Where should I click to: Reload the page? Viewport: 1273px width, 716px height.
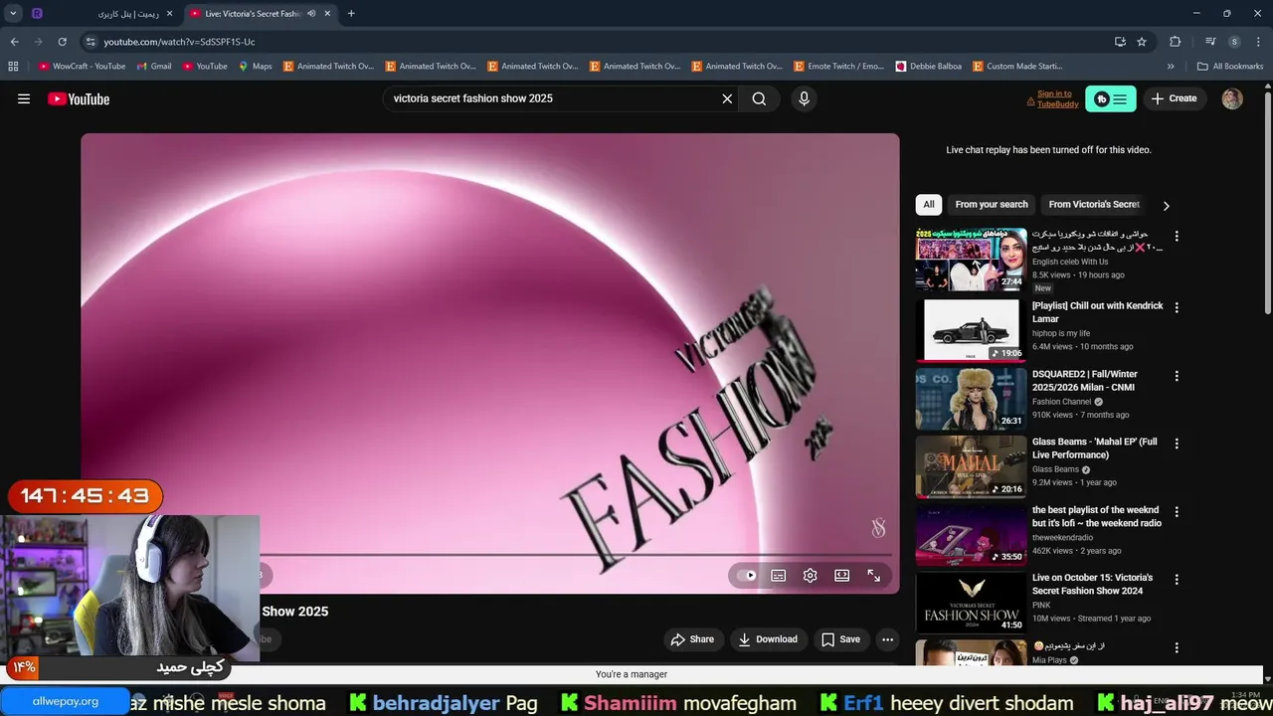(x=62, y=42)
